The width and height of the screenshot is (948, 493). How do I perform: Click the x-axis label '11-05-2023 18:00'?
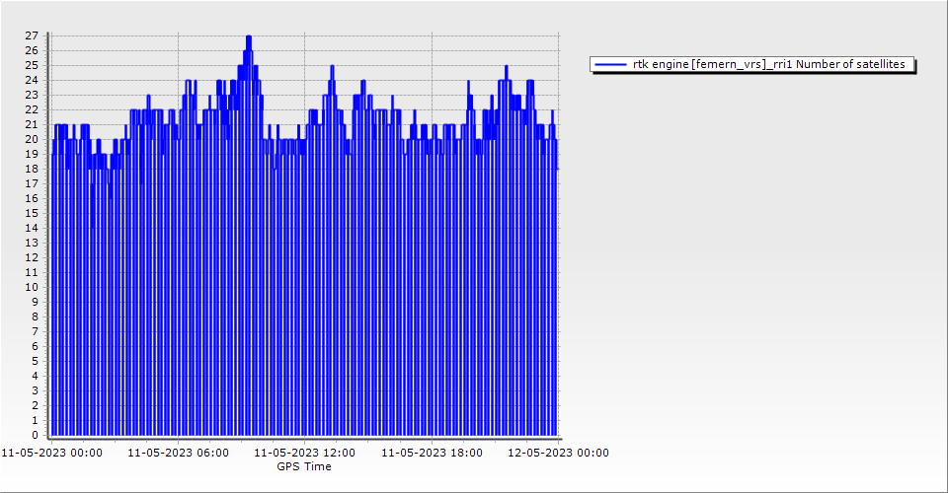(433, 453)
